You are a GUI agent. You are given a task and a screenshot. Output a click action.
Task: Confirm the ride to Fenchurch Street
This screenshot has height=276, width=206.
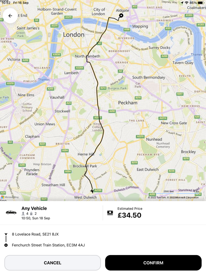tap(152, 263)
